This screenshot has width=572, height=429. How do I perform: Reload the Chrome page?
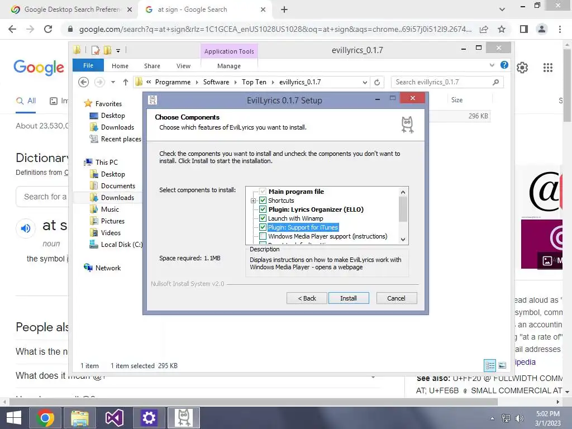pos(48,29)
